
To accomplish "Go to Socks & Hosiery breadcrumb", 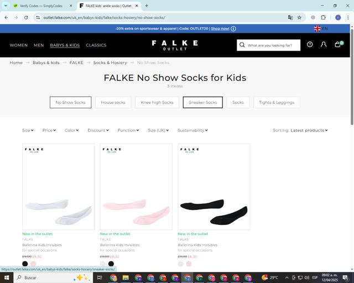I will click(x=110, y=62).
